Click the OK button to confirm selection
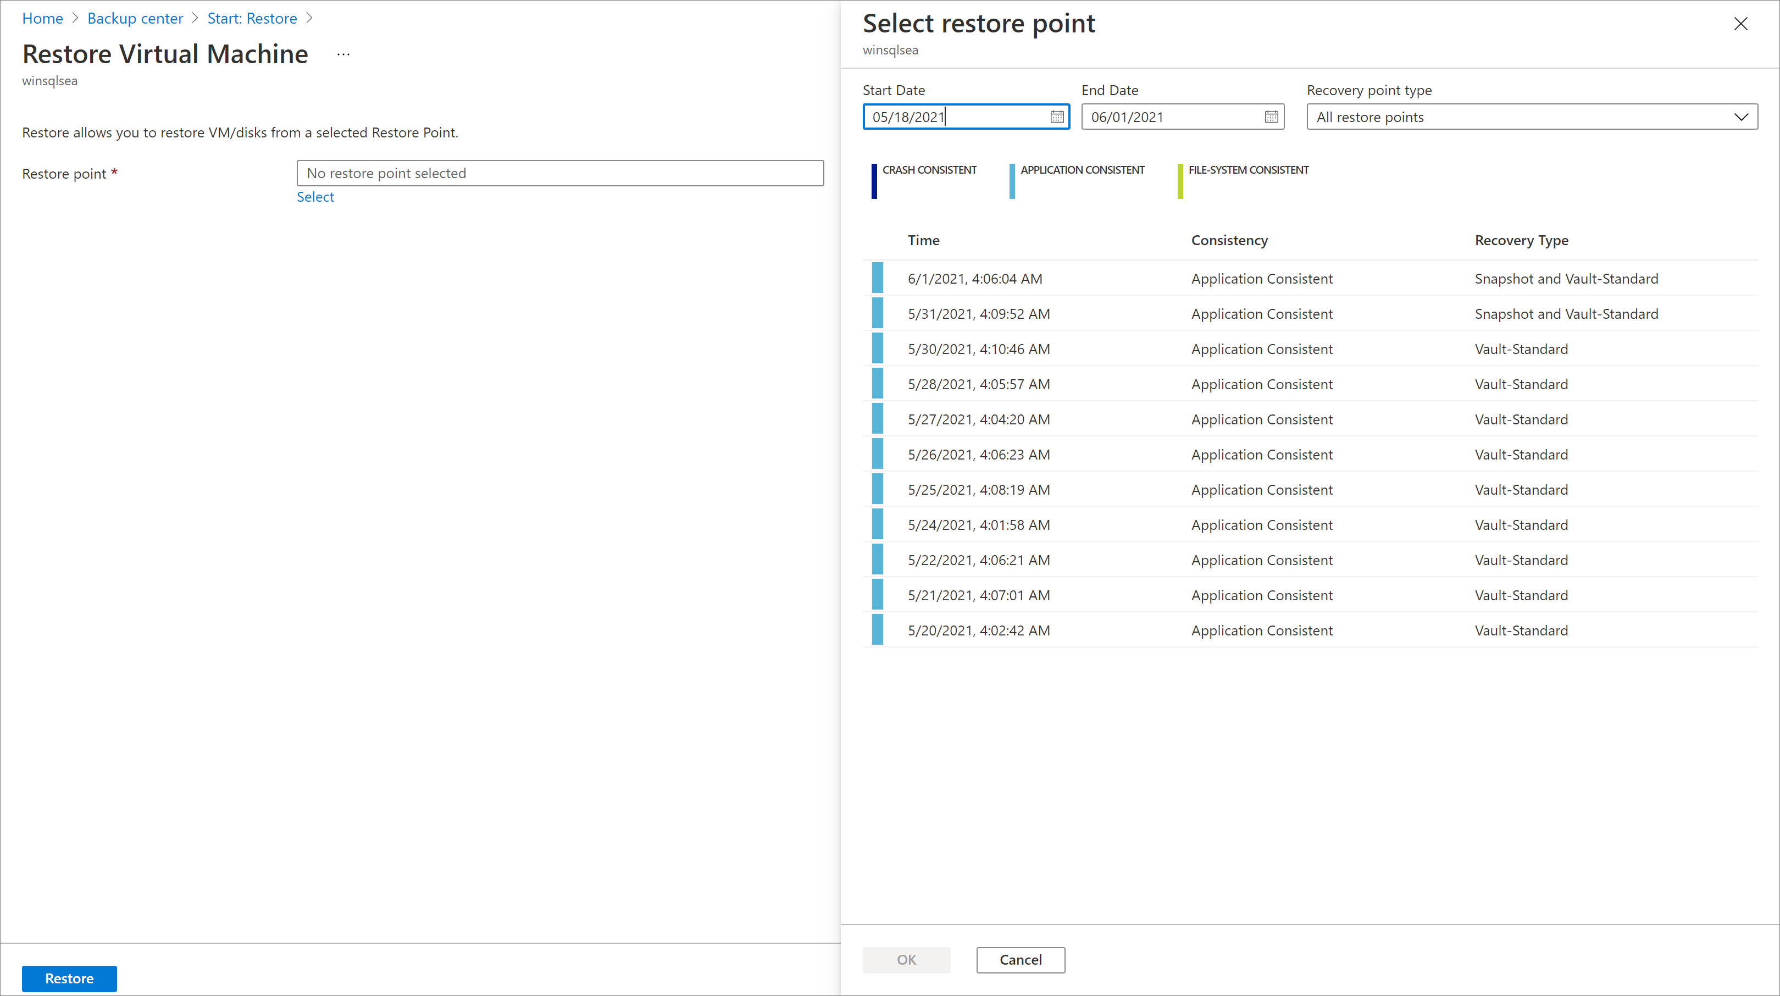 [907, 959]
